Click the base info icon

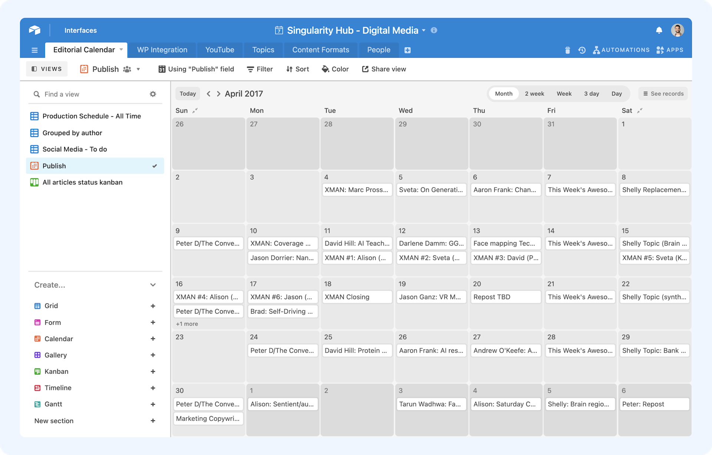pyautogui.click(x=434, y=30)
